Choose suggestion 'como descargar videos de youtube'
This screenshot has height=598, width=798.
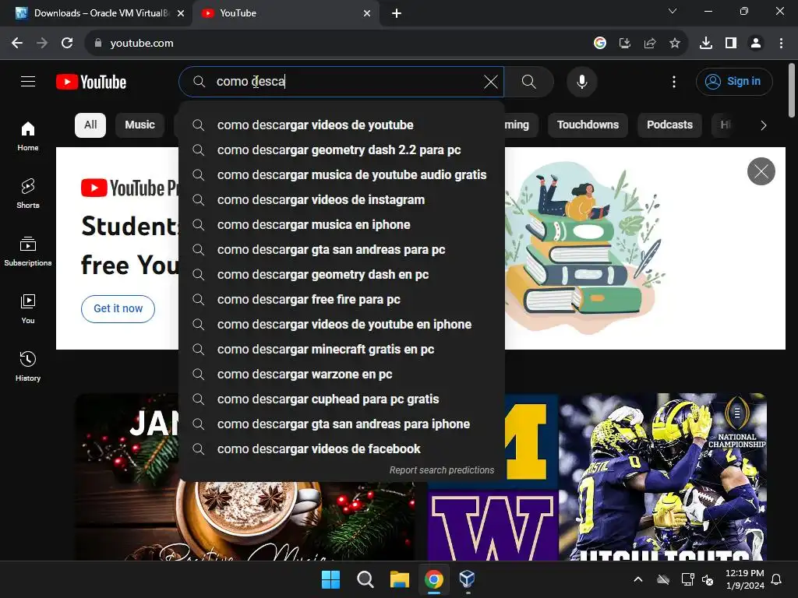[x=341, y=125]
